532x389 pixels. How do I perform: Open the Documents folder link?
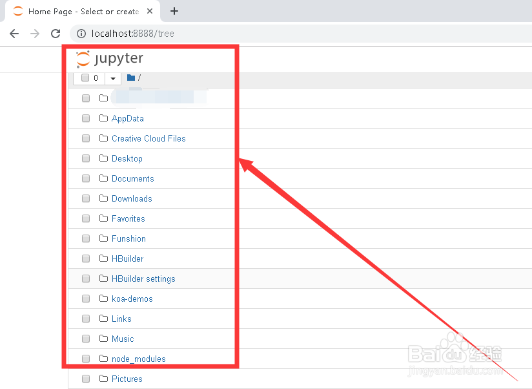click(132, 178)
